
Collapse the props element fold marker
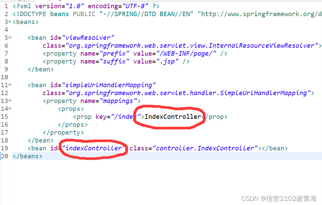click(10, 108)
